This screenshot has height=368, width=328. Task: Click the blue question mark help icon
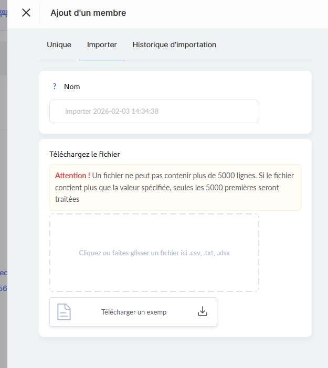click(55, 86)
